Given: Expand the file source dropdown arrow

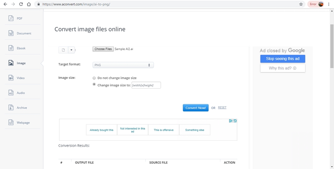Looking at the screenshot, I should tap(71, 50).
